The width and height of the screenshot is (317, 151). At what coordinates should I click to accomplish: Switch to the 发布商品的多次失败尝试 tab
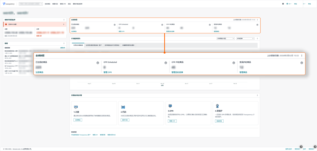112,45
